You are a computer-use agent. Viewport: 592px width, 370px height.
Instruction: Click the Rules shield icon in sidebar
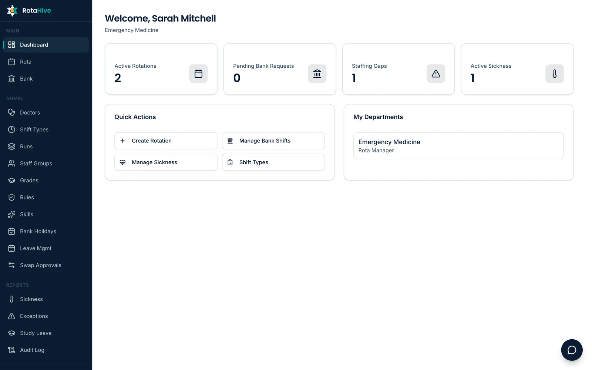[x=11, y=198]
